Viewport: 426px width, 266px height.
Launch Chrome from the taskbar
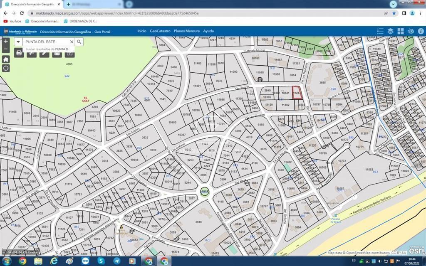pos(22,261)
